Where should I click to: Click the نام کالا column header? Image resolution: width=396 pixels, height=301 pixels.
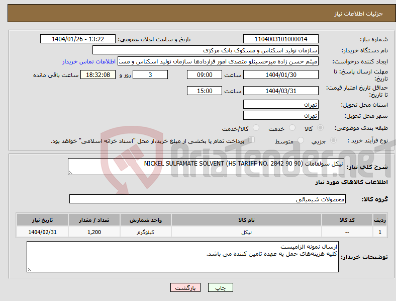point(246,220)
